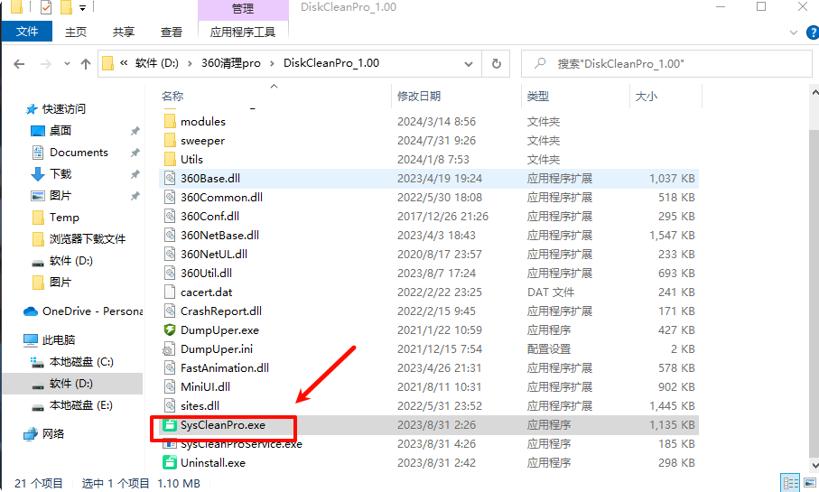
Task: Click the 360Util.dll file icon
Action: click(x=170, y=273)
